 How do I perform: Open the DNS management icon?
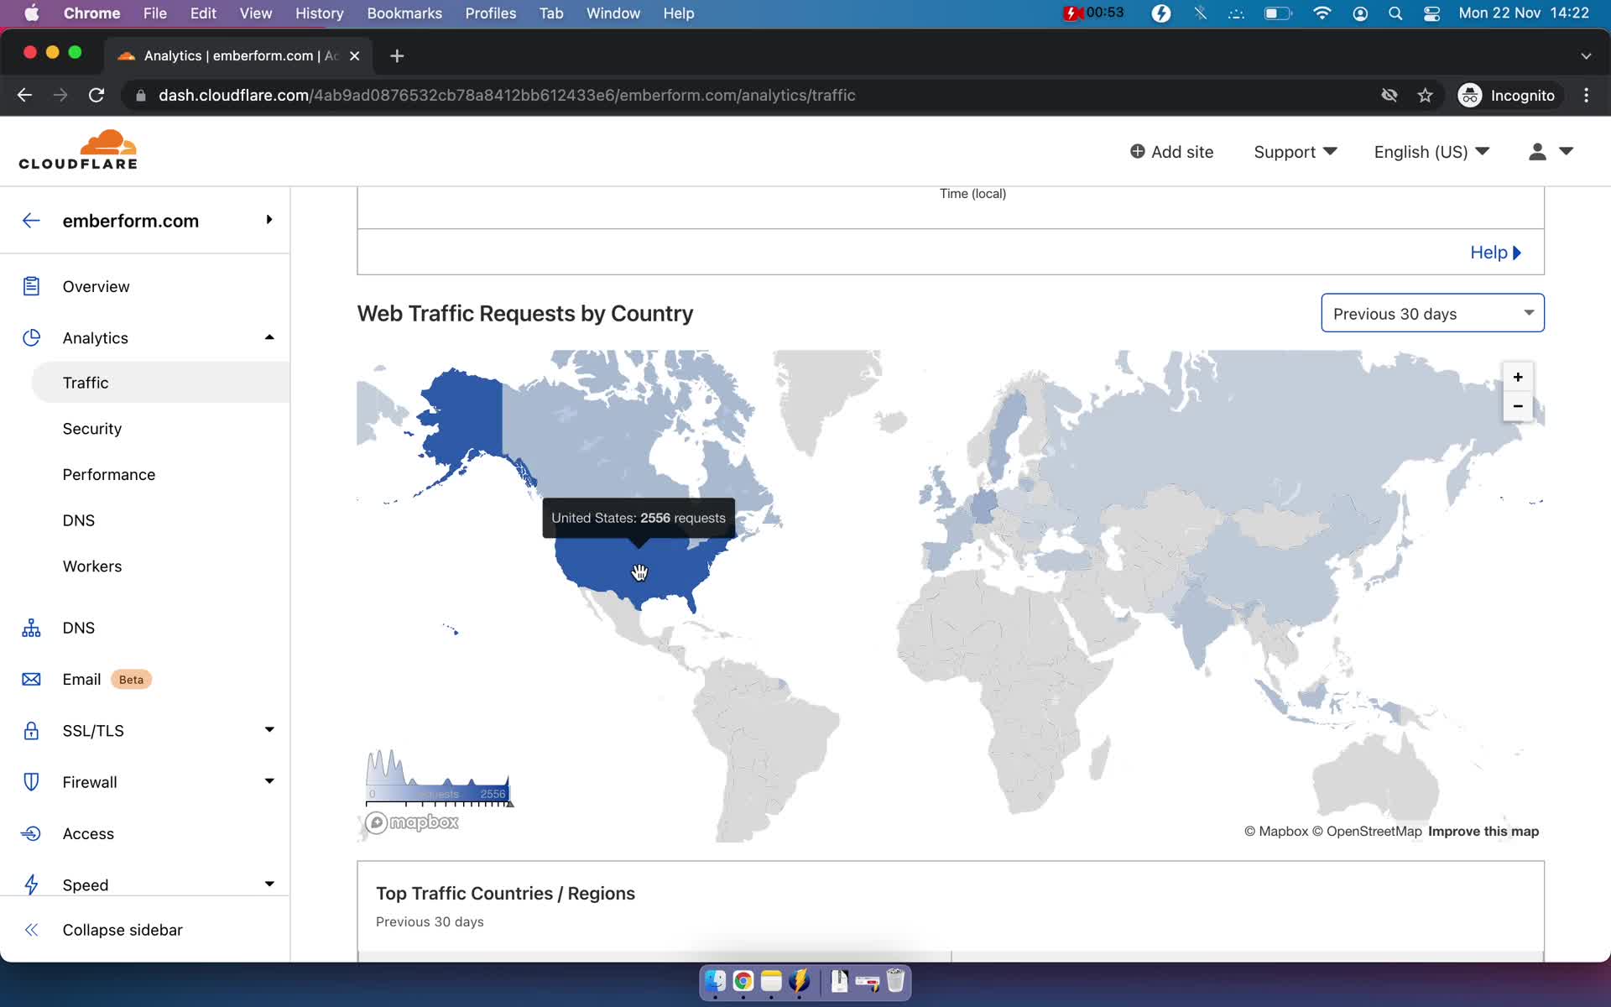[x=29, y=628]
